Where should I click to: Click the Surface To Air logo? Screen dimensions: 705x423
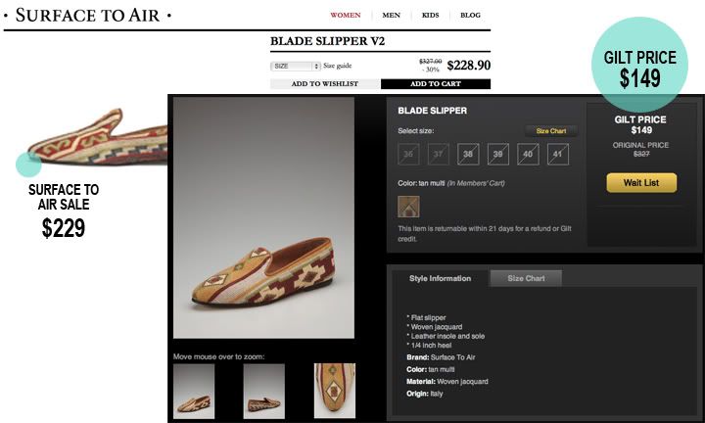click(88, 16)
